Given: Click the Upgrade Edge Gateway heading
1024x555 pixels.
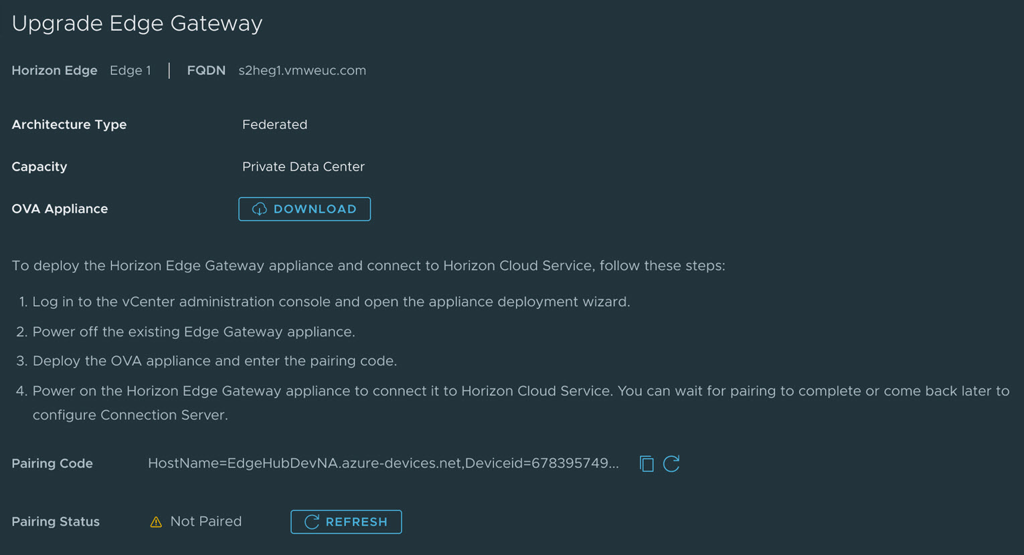Looking at the screenshot, I should pos(137,23).
